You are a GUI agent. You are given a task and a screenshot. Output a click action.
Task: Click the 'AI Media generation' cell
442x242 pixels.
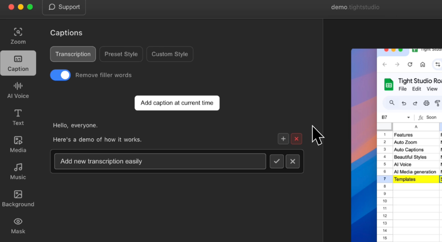(416, 172)
